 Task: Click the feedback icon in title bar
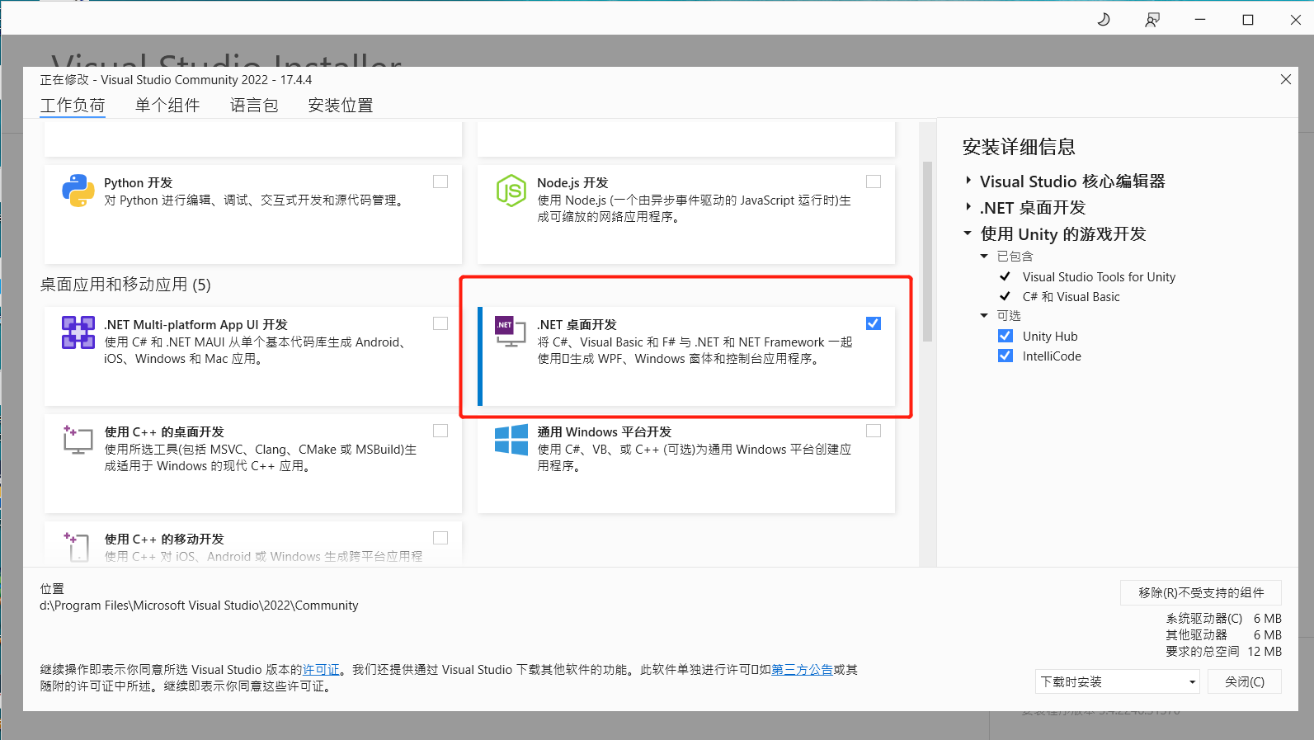point(1152,19)
